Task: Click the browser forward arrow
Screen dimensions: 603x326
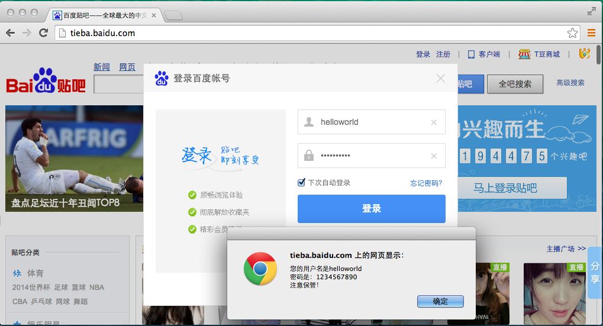Action: 27,33
